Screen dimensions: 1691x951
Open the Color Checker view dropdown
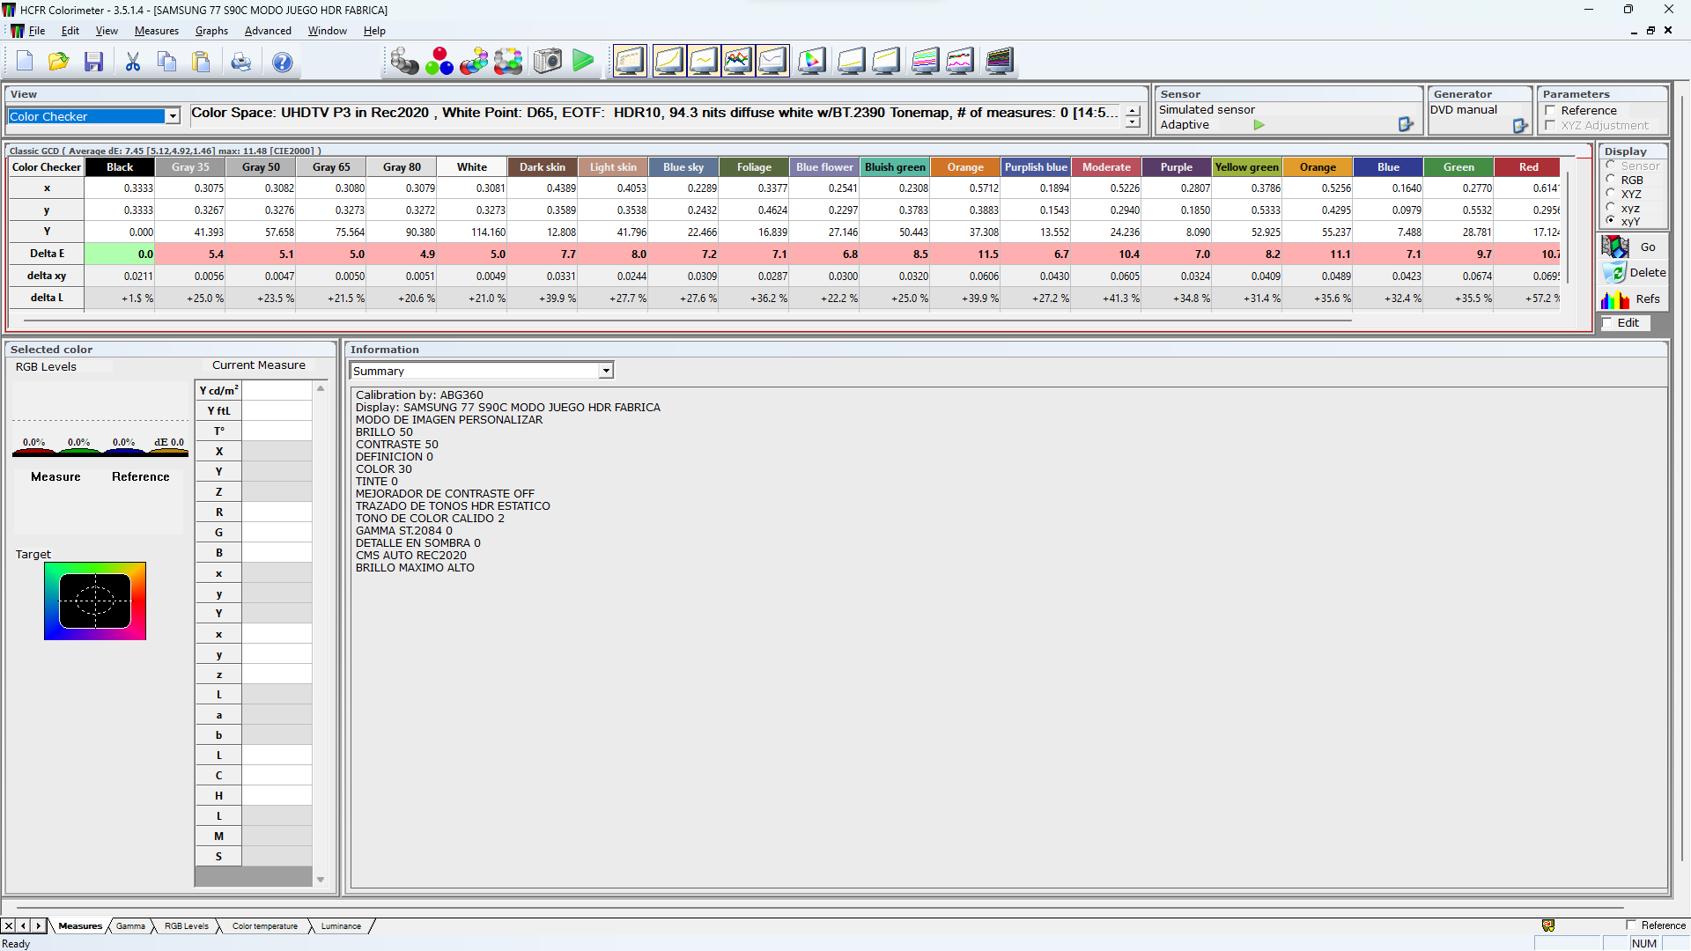(173, 116)
